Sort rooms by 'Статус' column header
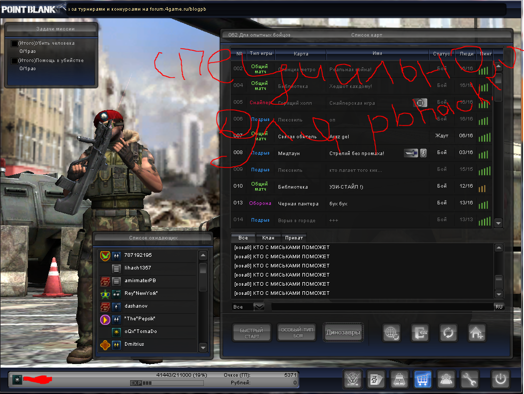This screenshot has height=394, width=524. [442, 53]
